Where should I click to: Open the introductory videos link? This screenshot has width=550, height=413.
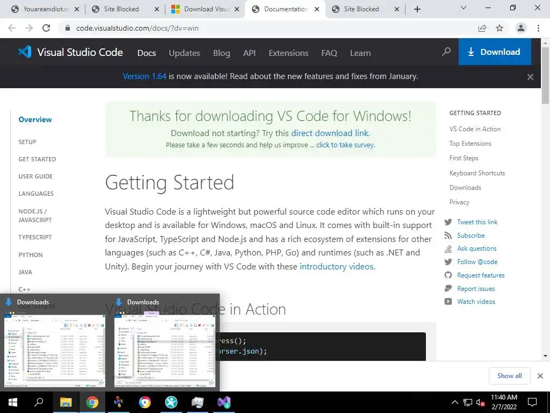pos(336,267)
